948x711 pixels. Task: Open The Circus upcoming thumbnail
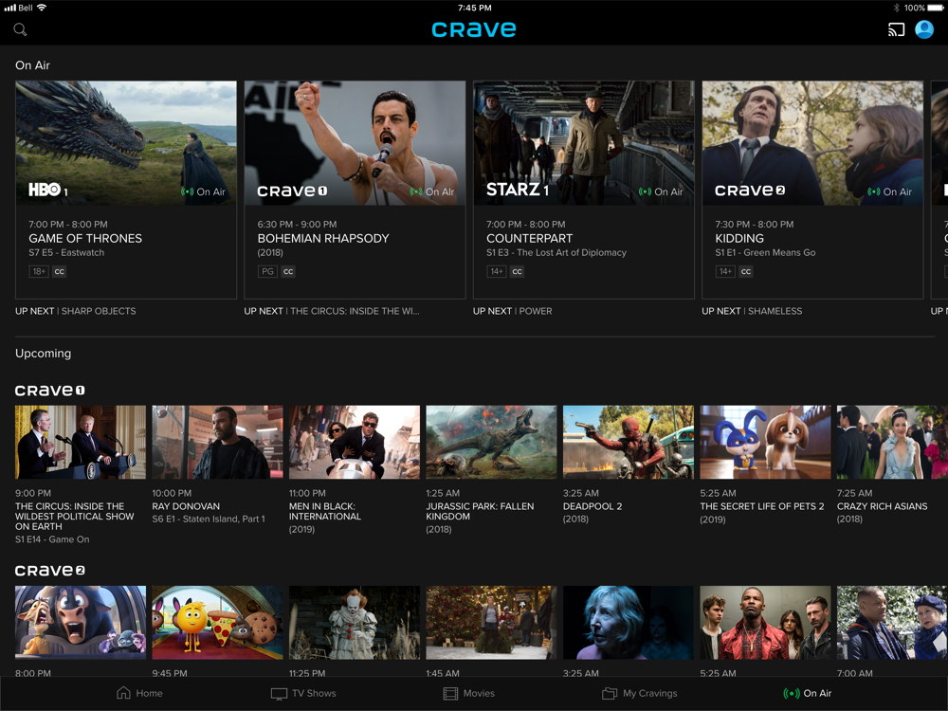pos(81,442)
